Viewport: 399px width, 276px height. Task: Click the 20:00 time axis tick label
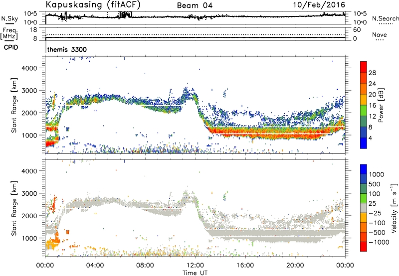pyautogui.click(x=295, y=266)
